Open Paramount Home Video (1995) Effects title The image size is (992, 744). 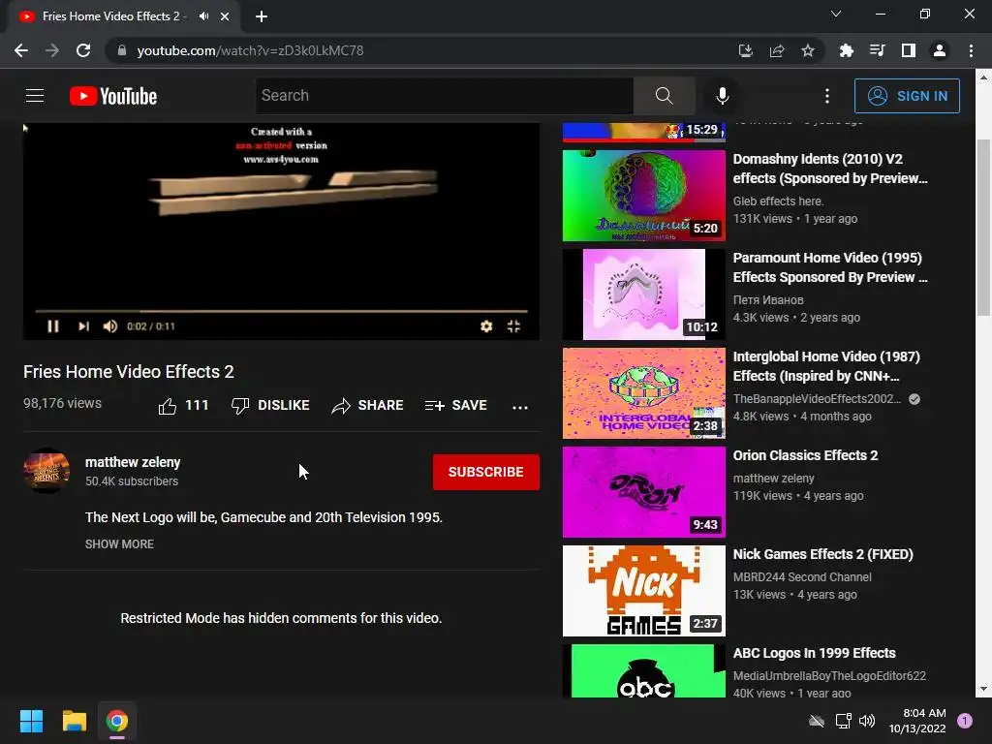coord(830,267)
